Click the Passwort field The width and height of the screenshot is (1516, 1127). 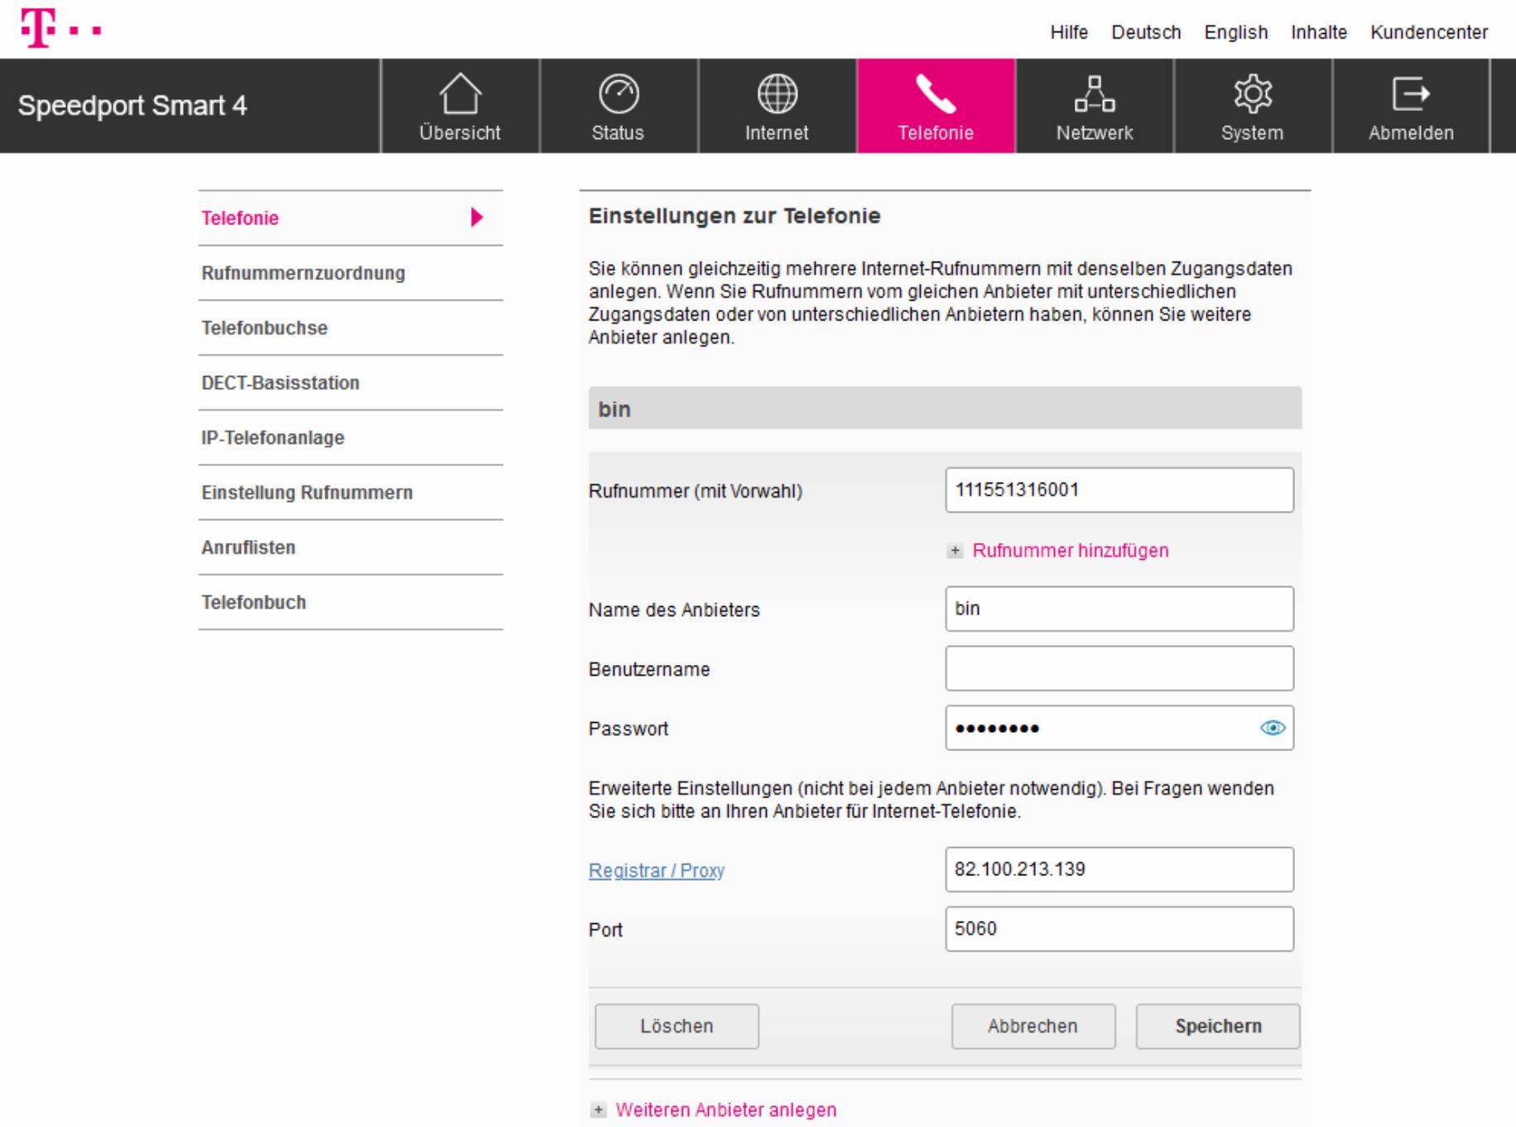(x=1119, y=728)
